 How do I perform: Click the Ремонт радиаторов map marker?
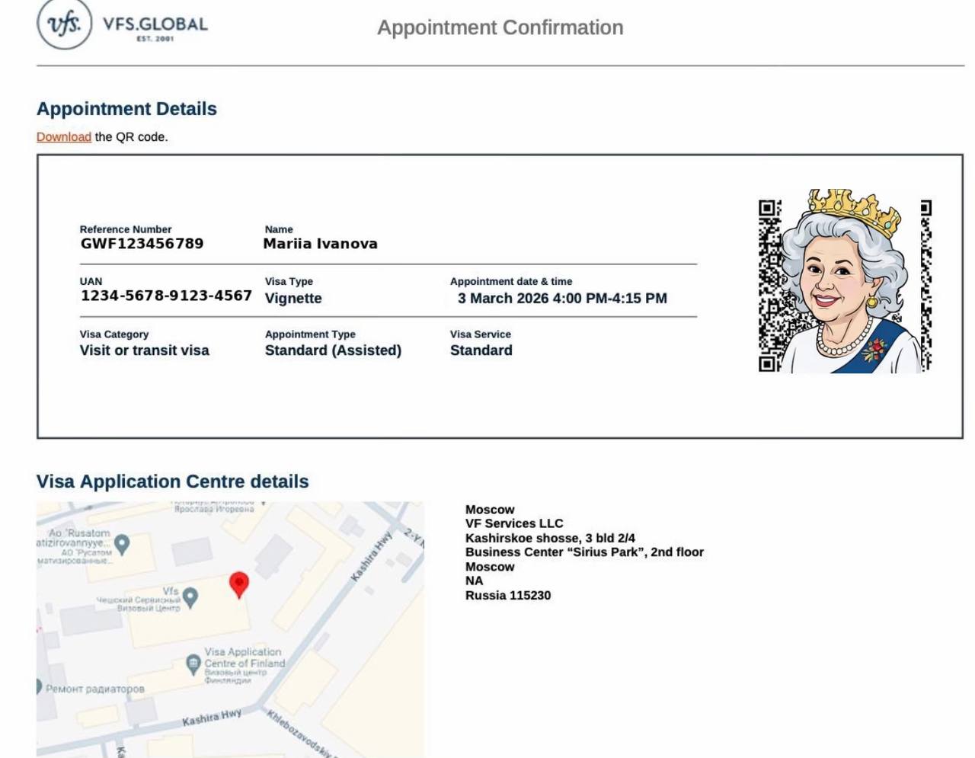click(x=38, y=686)
